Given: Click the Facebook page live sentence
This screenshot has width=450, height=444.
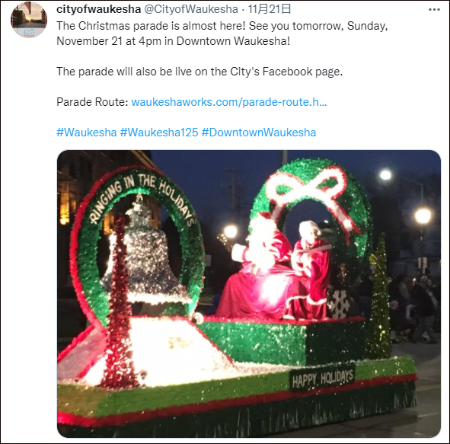Looking at the screenshot, I should click(x=199, y=72).
